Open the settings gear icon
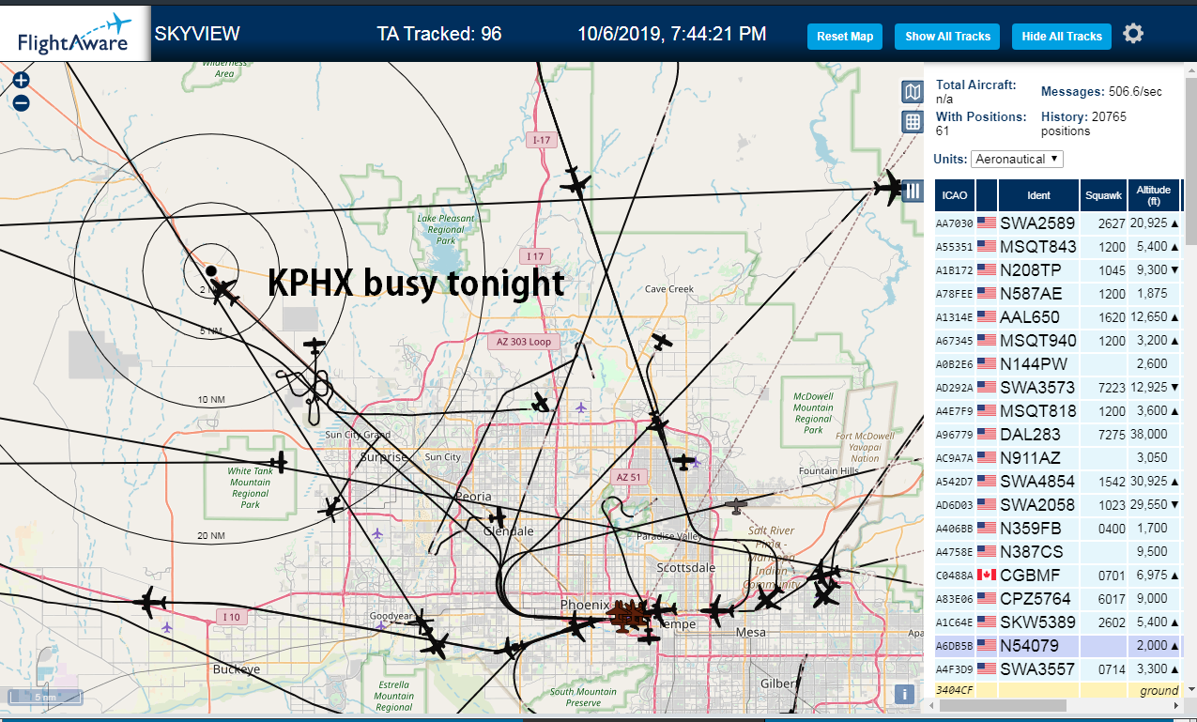The image size is (1197, 722). 1133,35
